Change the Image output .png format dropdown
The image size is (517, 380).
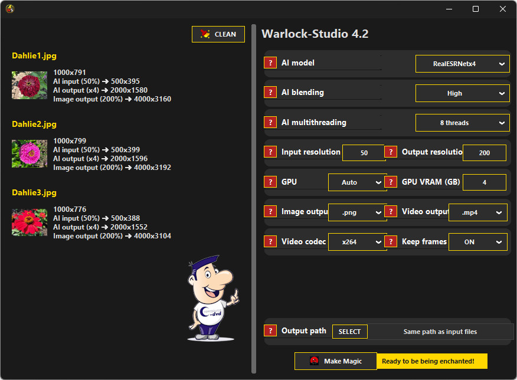point(356,212)
